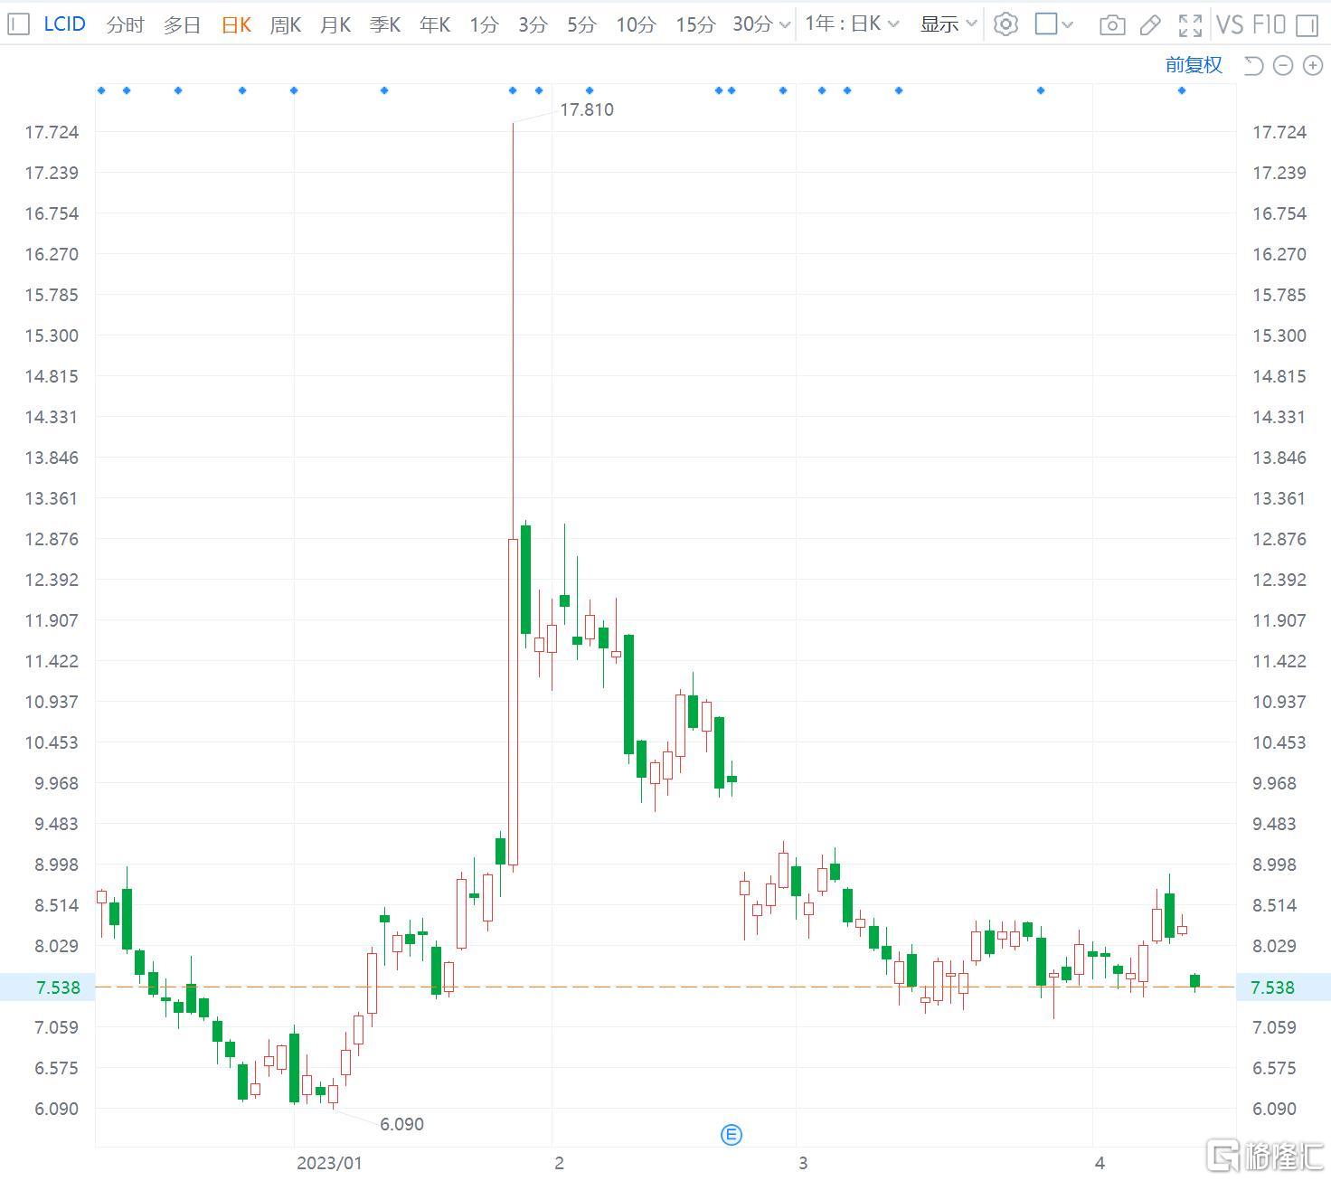Click the E earnings marker below the chart
This screenshot has width=1331, height=1181.
pyautogui.click(x=731, y=1134)
